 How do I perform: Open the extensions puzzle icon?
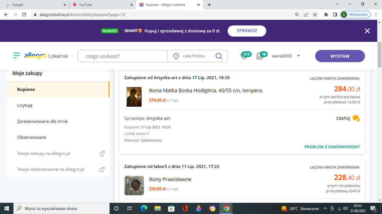pos(326,14)
